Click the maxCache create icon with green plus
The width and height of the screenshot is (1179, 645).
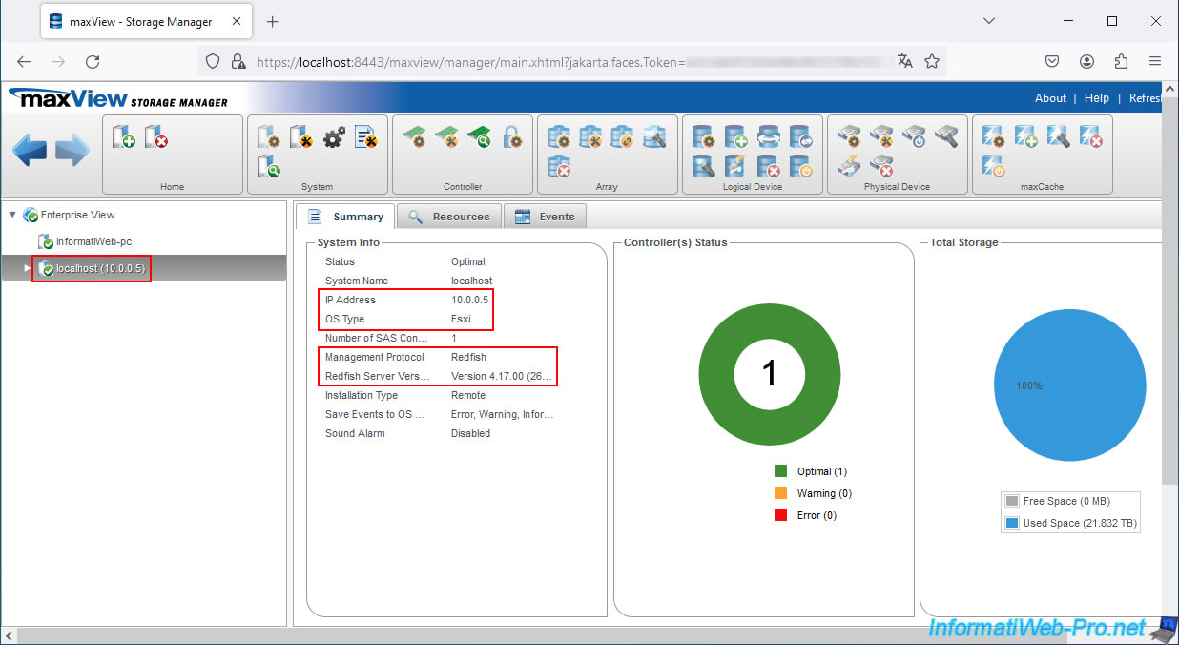[x=1025, y=137]
